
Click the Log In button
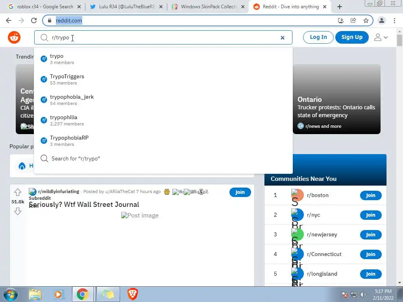318,37
